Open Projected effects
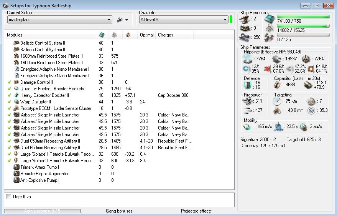Image resolution: width=337 pixels, height=216 pixels. coord(196,211)
